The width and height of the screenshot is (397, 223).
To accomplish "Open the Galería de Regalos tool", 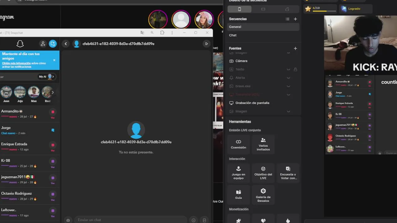I will click(263, 195).
